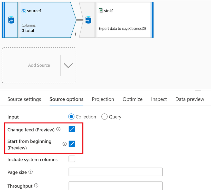Uncheck Start from beginning (Preview)
This screenshot has height=195, width=211.
pos(72,144)
